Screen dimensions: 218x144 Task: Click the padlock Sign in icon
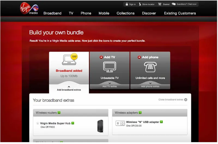[x=127, y=4]
